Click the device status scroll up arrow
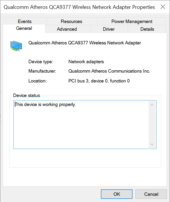 coord(152,105)
